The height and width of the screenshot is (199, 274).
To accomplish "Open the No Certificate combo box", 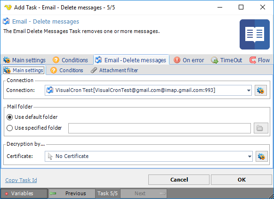I will pos(148,156).
